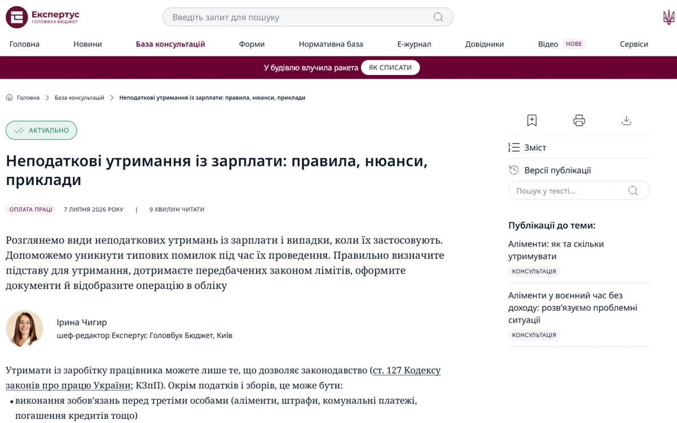Viewport: 677px width, 423px height.
Task: Click the КОНСУЛЬТАЦІЯ tag under the second publication
Action: click(534, 335)
